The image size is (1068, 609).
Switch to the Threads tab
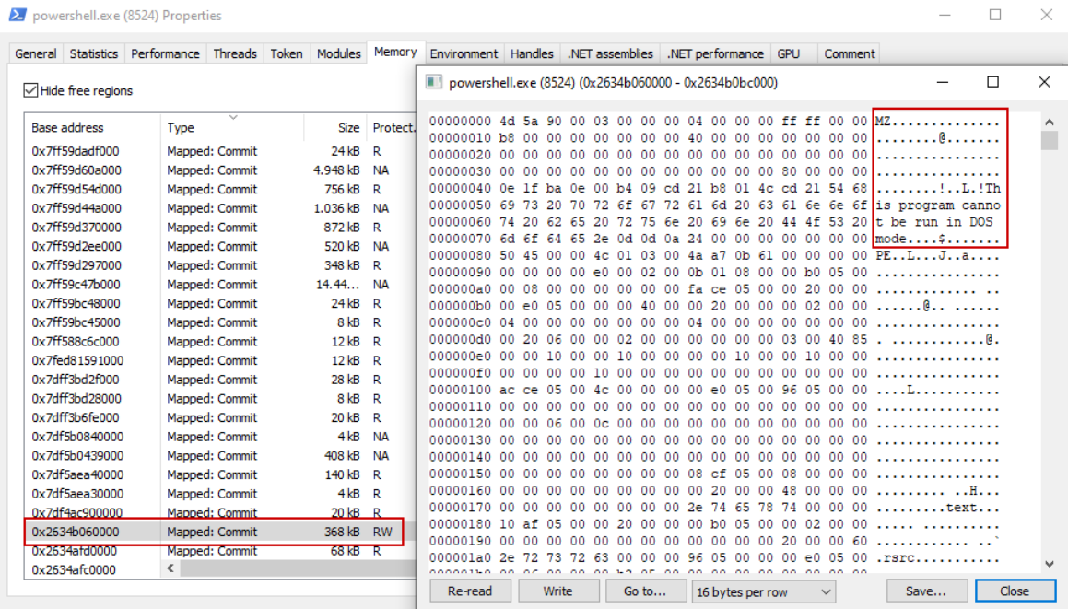point(235,53)
